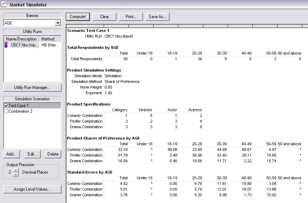
Task: Click the 40-49 Comedy share value 68.67
Action: click(x=247, y=150)
